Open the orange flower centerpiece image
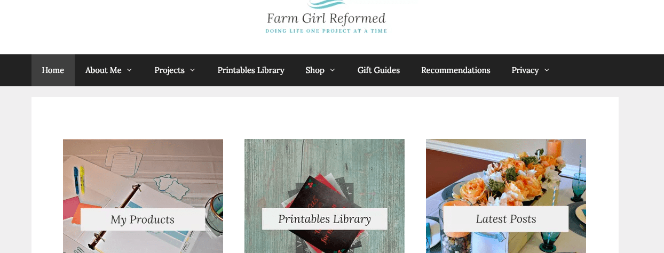The height and width of the screenshot is (253, 664). point(506,196)
